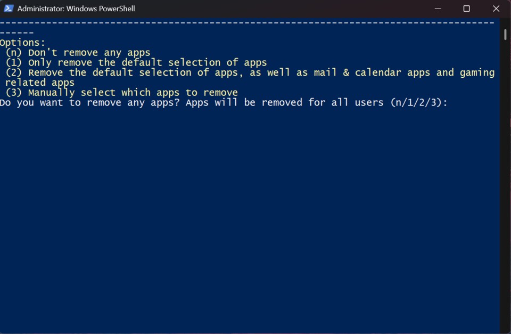
Task: Click the PowerShell icon in title bar
Action: tap(9, 9)
